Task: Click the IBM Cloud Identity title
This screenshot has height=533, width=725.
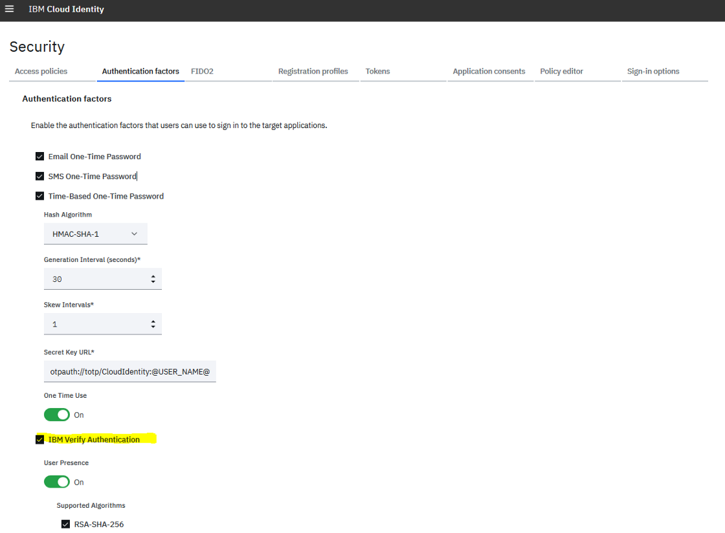Action: point(66,9)
